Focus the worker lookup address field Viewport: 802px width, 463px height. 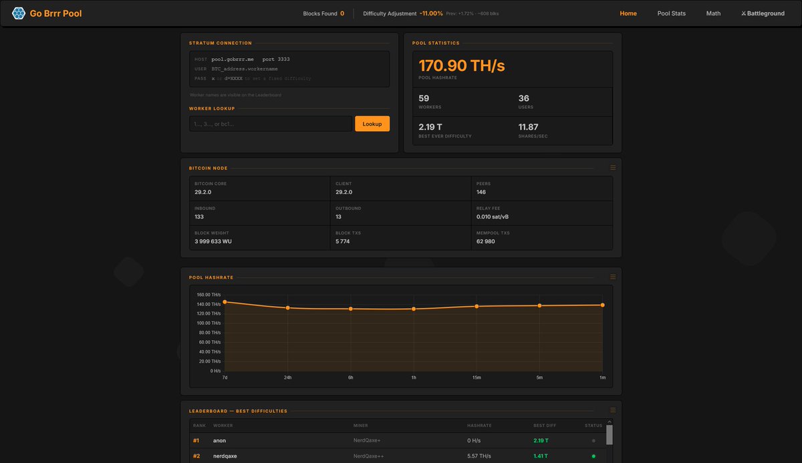click(271, 124)
